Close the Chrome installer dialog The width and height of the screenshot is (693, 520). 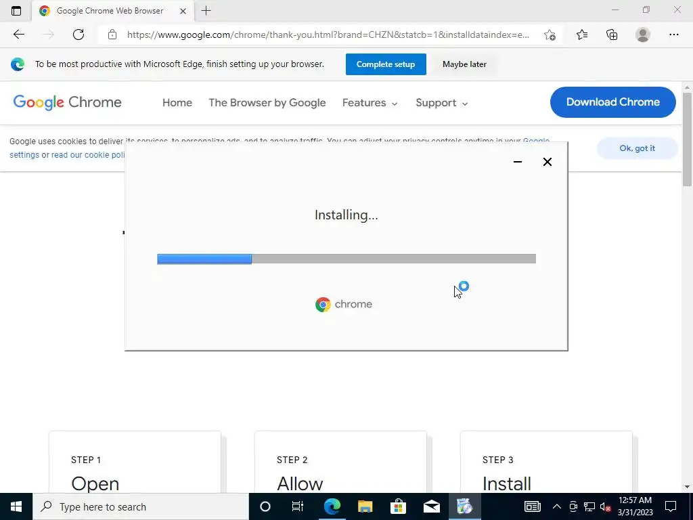tap(547, 162)
